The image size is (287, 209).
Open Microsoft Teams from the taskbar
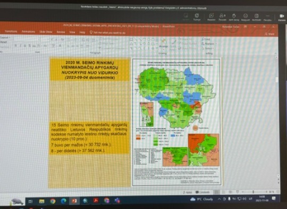click(117, 200)
